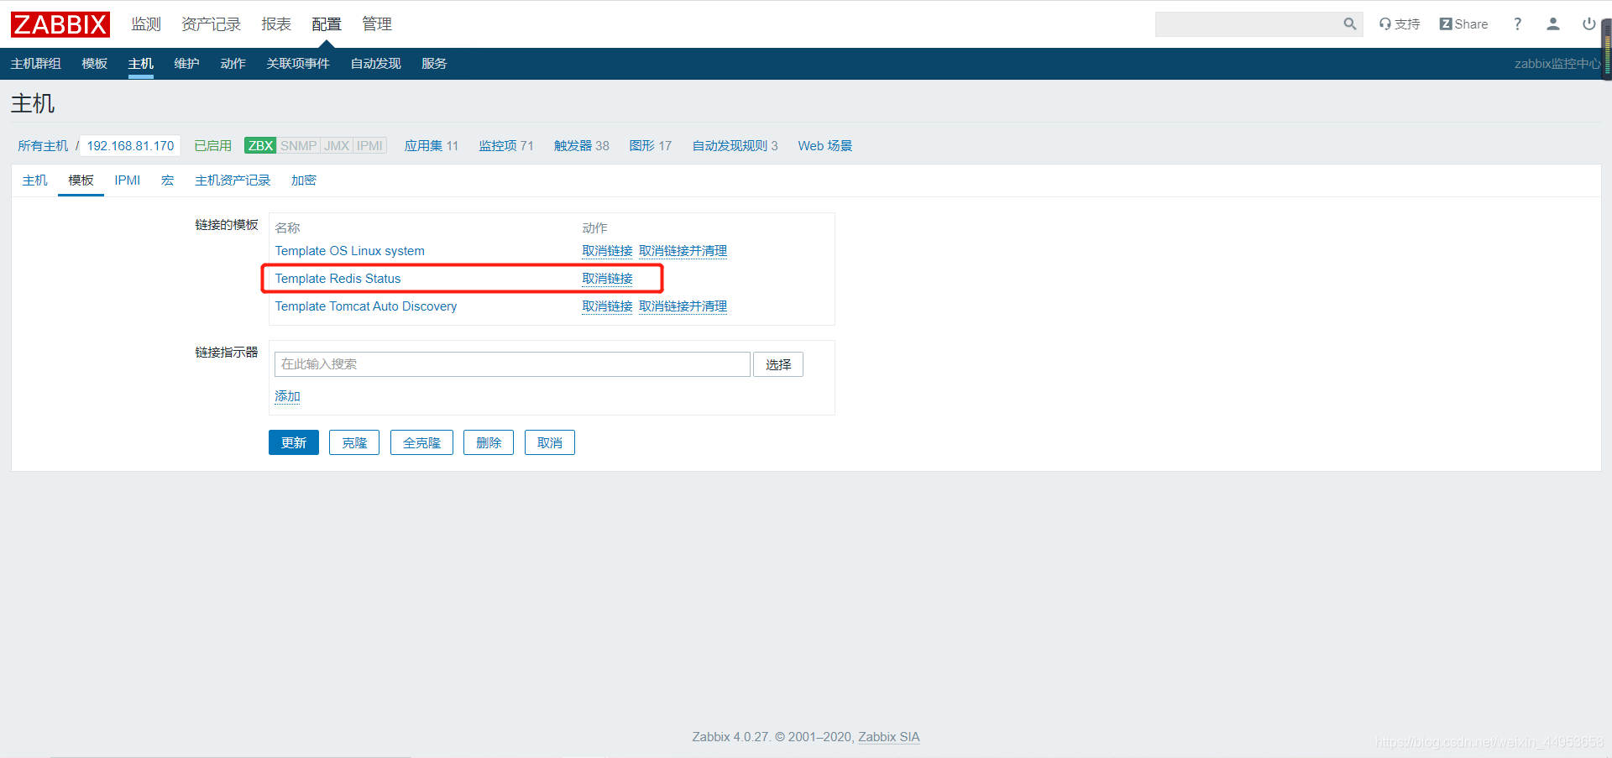The width and height of the screenshot is (1612, 758).
Task: Click the ZBX availability badge
Action: tap(260, 146)
